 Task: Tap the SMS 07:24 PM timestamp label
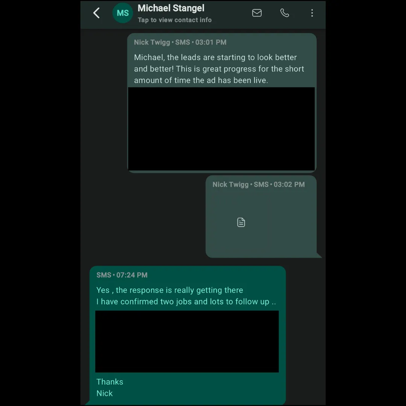(x=122, y=275)
